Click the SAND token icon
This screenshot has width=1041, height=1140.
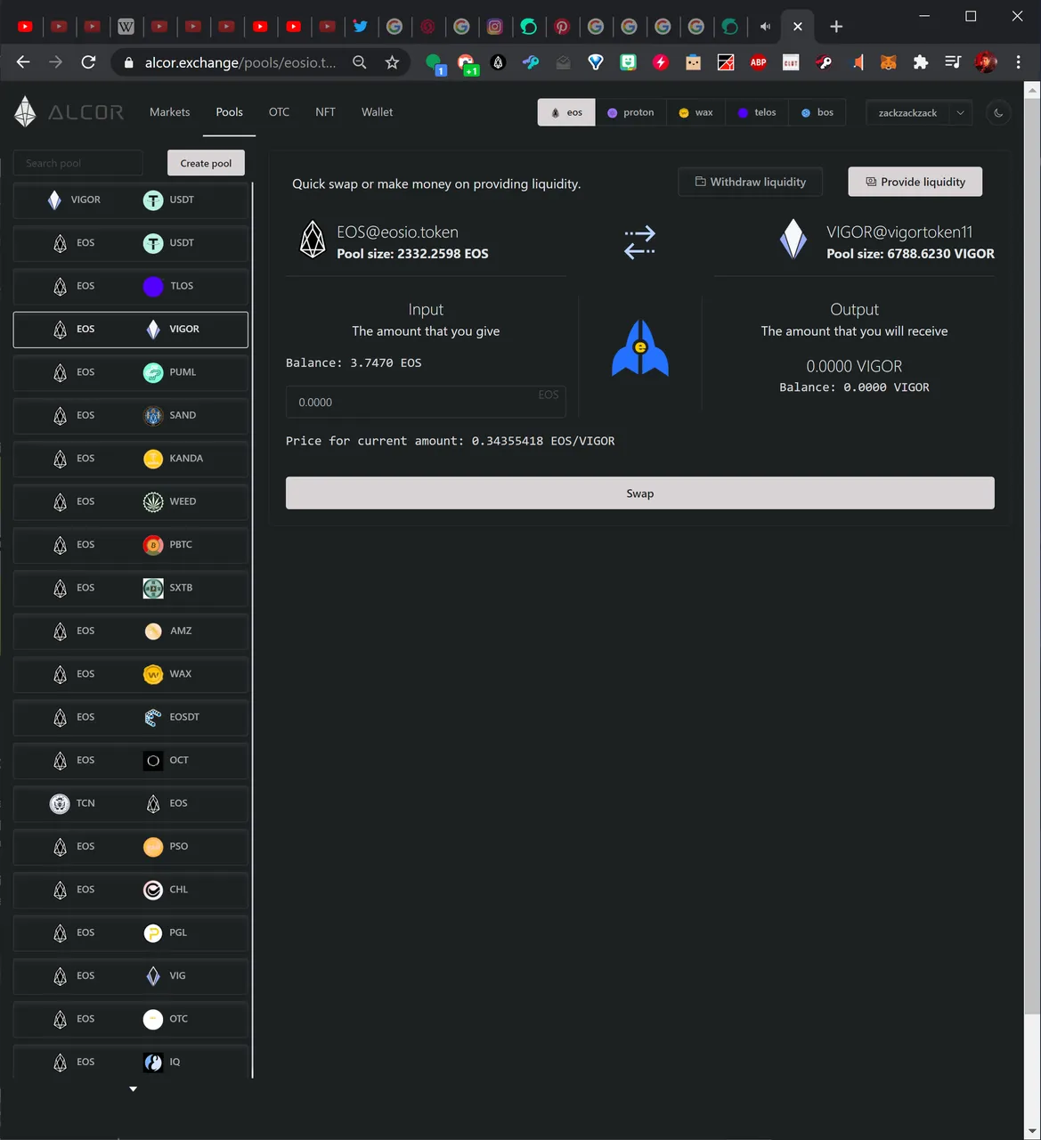coord(153,416)
